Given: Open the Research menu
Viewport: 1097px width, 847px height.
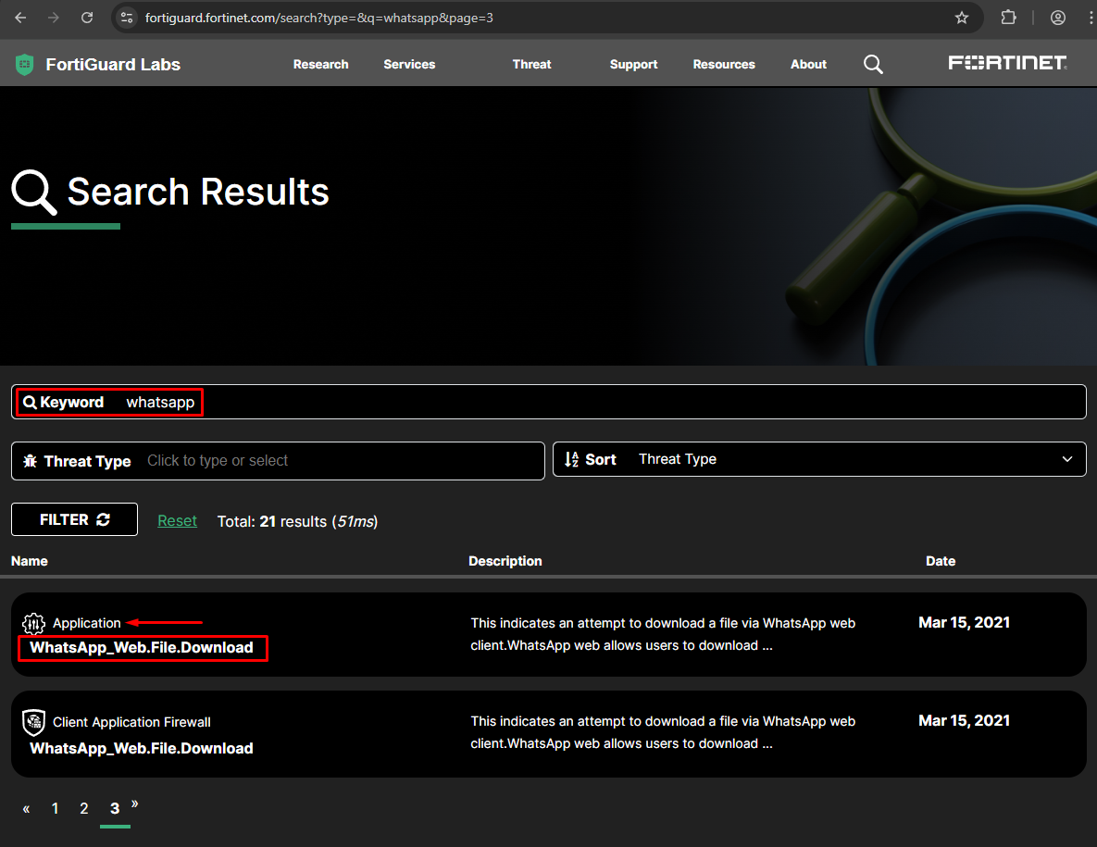Looking at the screenshot, I should [x=320, y=64].
